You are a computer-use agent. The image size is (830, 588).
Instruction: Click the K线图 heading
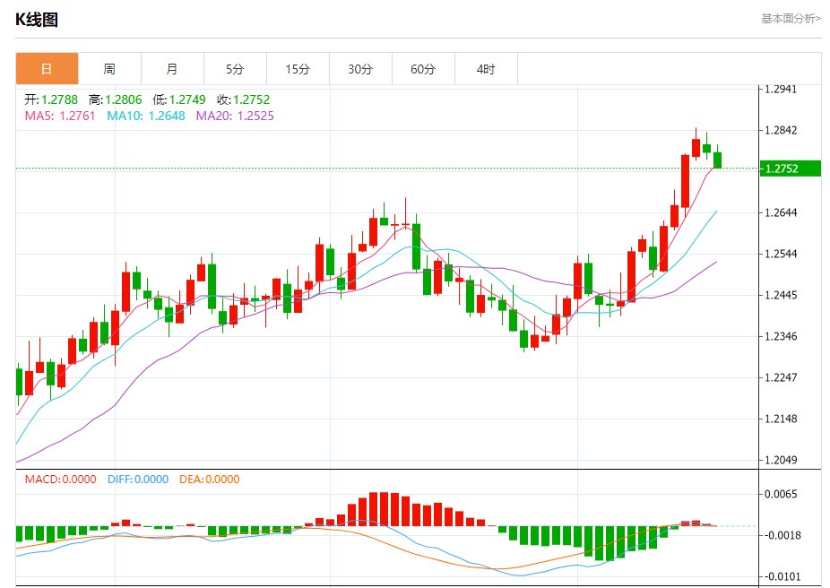pyautogui.click(x=36, y=20)
